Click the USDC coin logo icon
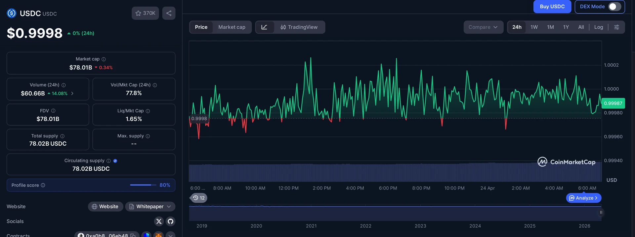635x237 pixels. (x=12, y=13)
